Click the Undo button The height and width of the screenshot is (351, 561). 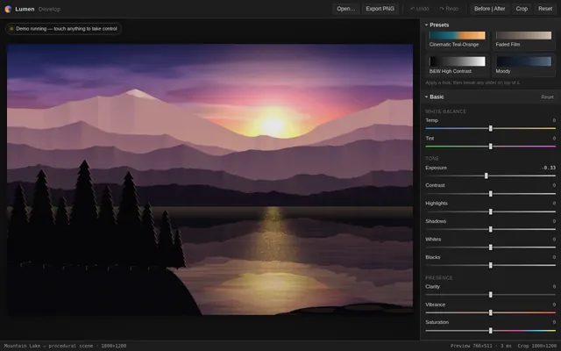point(419,9)
